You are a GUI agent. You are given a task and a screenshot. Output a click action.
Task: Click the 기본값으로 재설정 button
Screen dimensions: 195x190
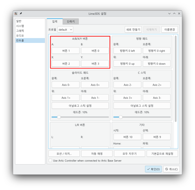click(162, 154)
